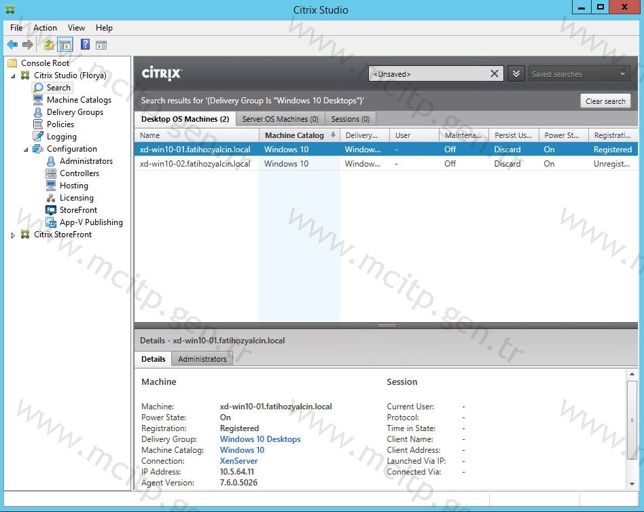Open the View menu
The image size is (644, 512).
[76, 28]
